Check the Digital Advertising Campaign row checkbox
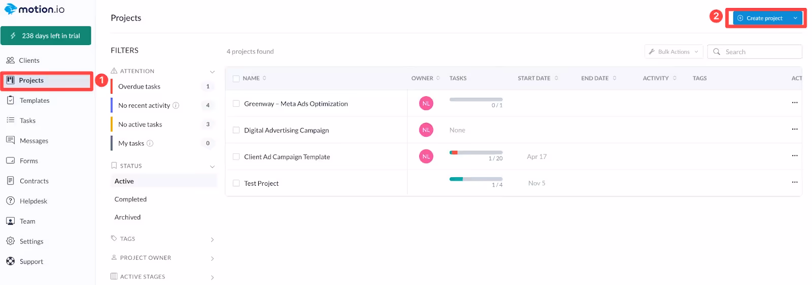812x285 pixels. click(x=236, y=130)
